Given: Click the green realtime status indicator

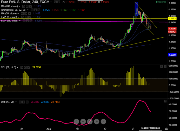Looking at the screenshot, I should coord(161,2).
